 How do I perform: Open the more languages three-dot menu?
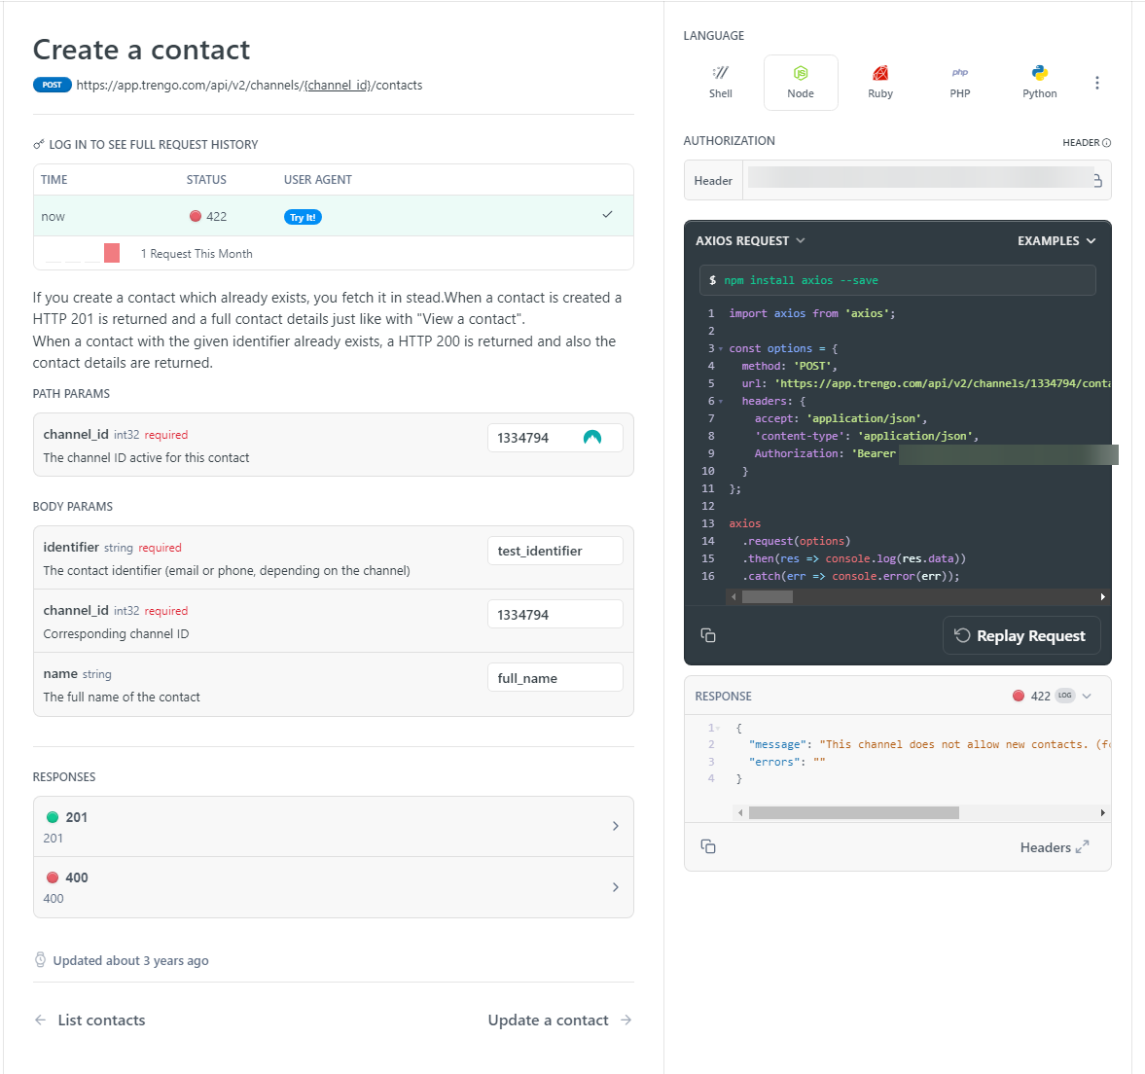click(x=1096, y=83)
